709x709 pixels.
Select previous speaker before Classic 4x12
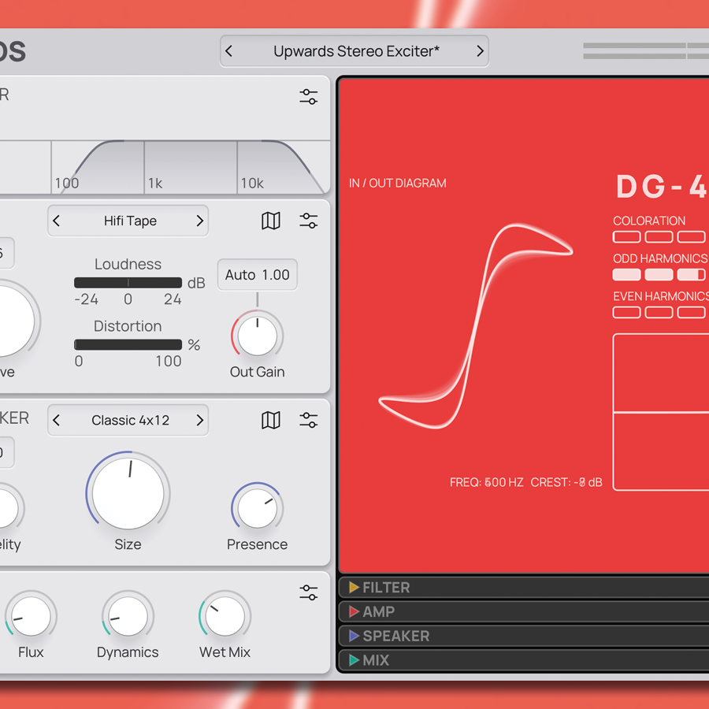(x=56, y=420)
